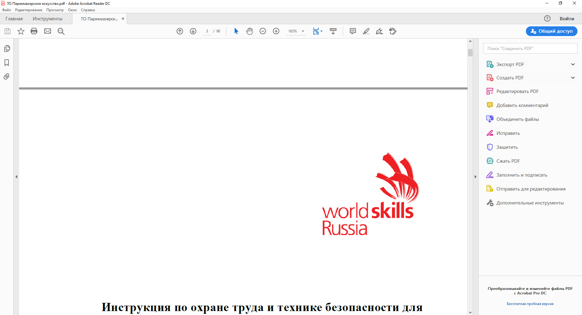Viewport: 582px width, 315px height.
Task: Click the current page number field
Action: (207, 31)
